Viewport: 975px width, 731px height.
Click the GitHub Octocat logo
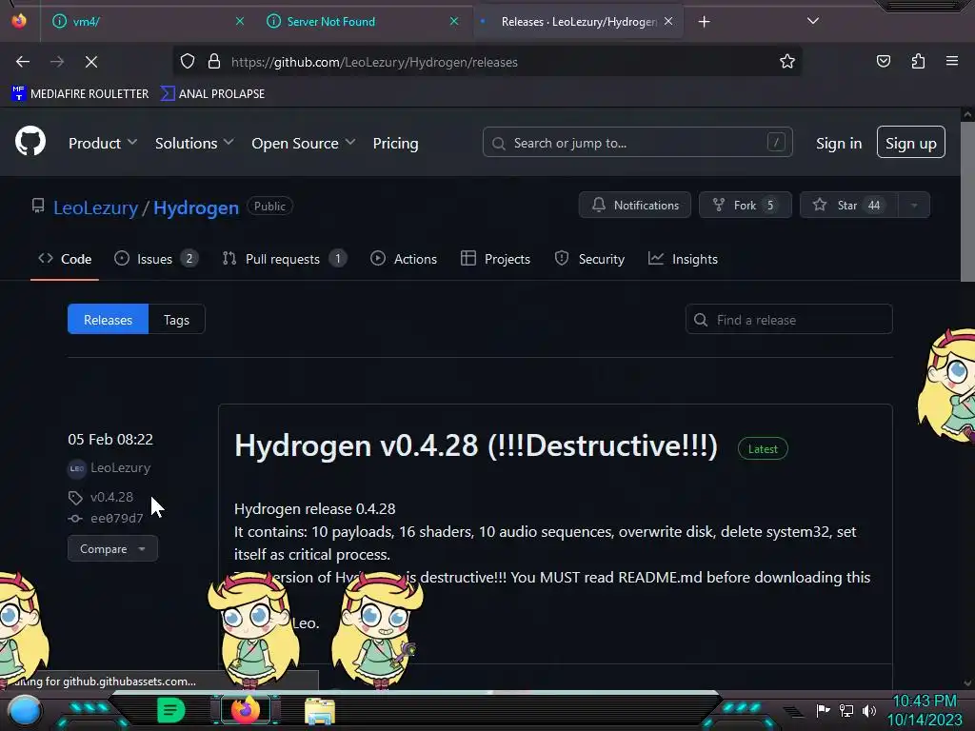coord(30,142)
